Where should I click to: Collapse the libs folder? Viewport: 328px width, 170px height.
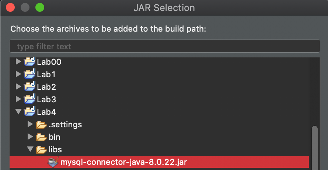[30, 150]
